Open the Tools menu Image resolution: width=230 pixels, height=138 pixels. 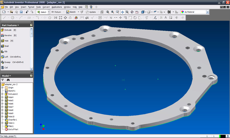point(38,7)
